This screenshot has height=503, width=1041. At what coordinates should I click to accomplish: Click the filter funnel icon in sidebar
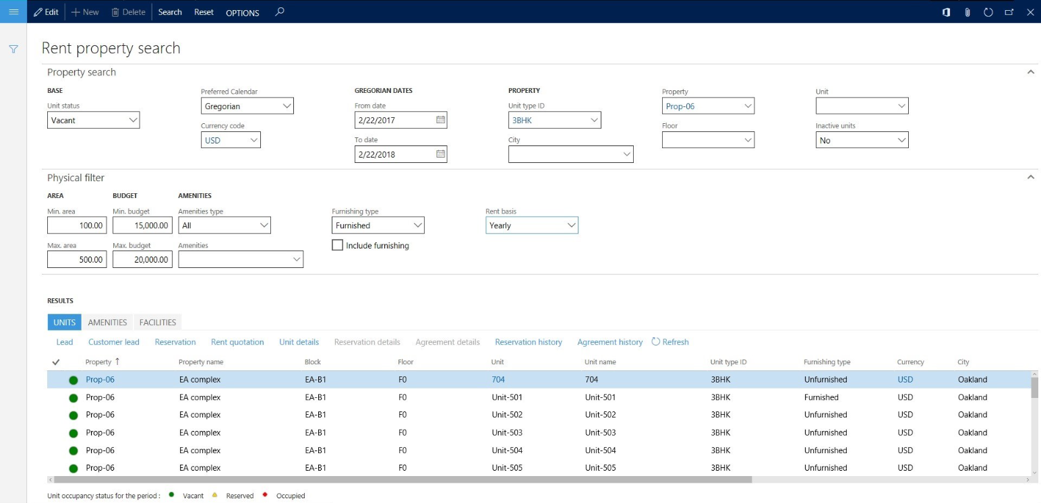click(x=13, y=49)
